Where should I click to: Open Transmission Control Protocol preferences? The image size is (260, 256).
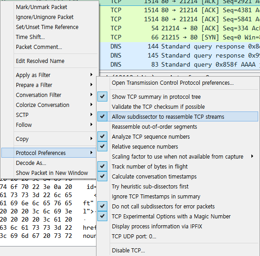pyautogui.click(x=178, y=82)
